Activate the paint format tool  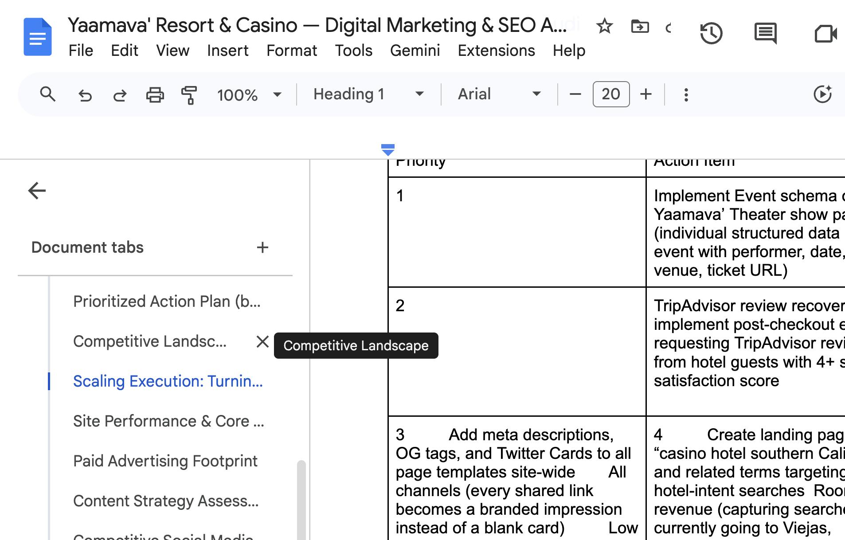coord(189,94)
